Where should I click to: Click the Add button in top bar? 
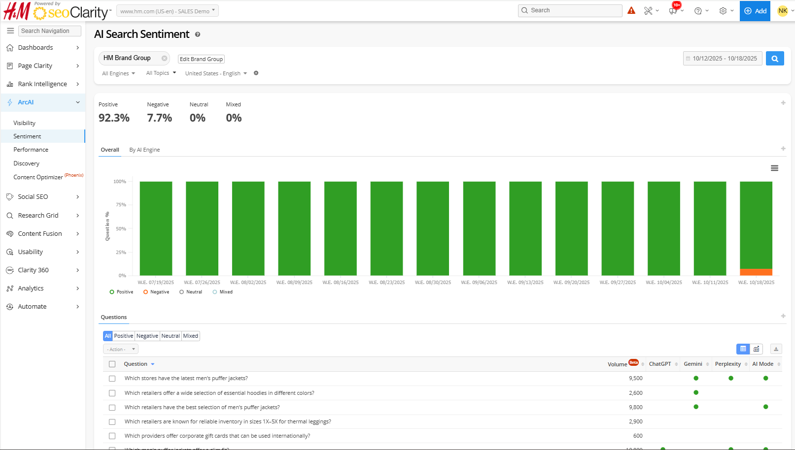tap(755, 11)
